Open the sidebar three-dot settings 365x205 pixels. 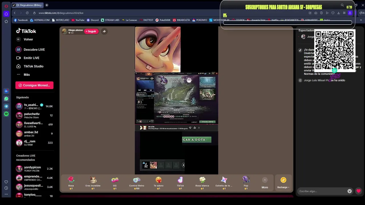pyautogui.click(x=6, y=194)
